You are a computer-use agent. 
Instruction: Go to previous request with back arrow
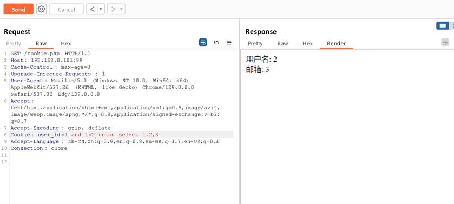pyautogui.click(x=92, y=9)
